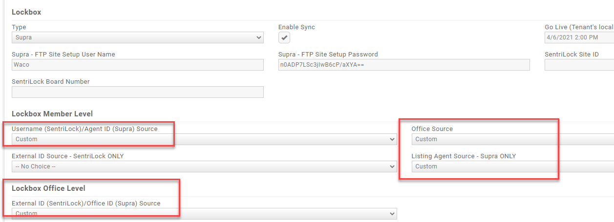Open the lockbox Type dropdown showing Supra
Screen dimensions: 614x222
click(137, 37)
